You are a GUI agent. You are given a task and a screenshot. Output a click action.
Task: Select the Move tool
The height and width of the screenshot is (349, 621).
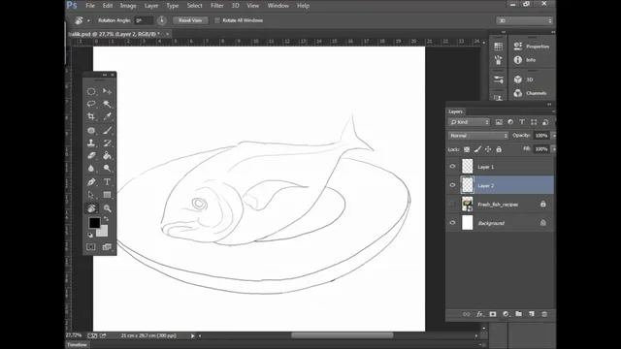[x=107, y=91]
